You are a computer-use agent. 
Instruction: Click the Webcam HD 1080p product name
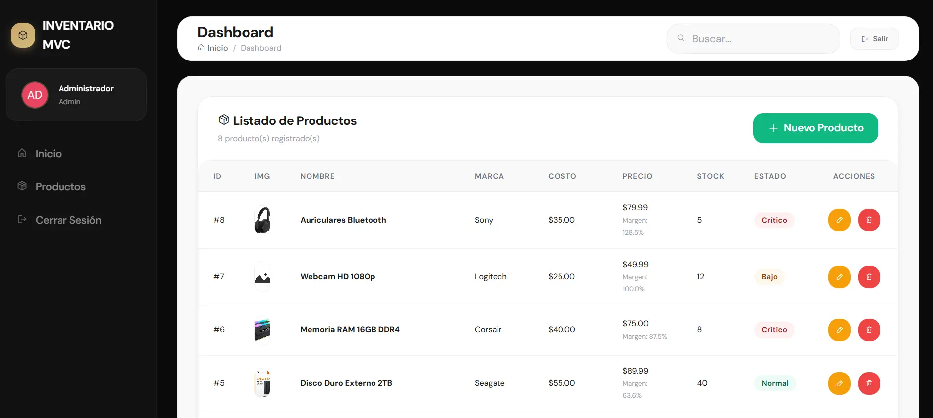[338, 277]
